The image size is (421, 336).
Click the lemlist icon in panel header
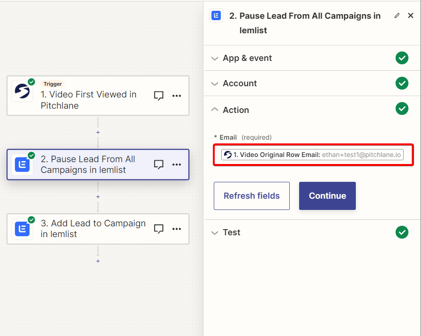tap(216, 15)
